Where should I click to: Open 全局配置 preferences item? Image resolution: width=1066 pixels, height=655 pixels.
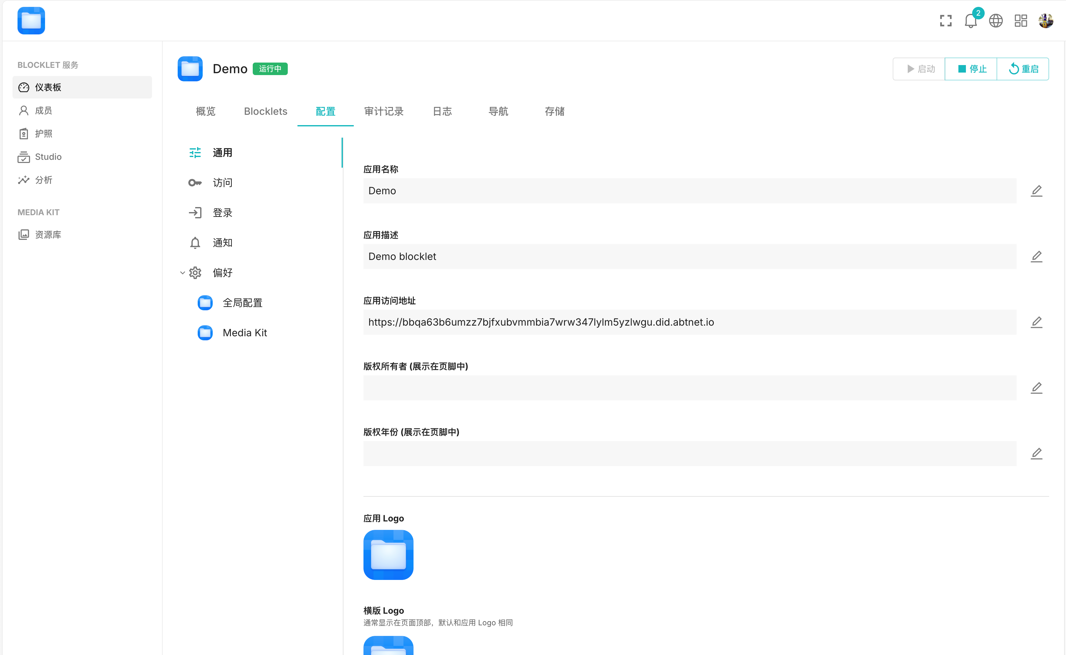click(242, 303)
